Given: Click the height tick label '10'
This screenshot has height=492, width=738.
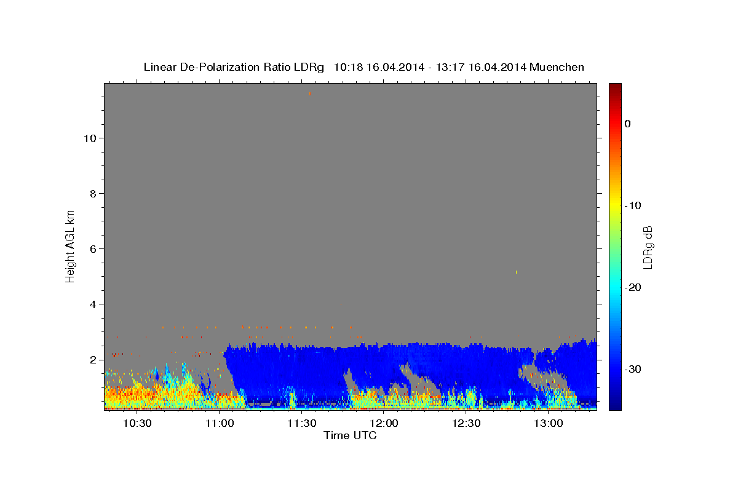Looking at the screenshot, I should click(x=90, y=138).
